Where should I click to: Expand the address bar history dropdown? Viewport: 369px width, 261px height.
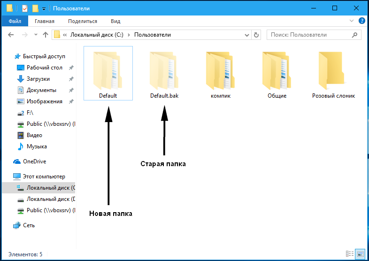click(x=246, y=35)
